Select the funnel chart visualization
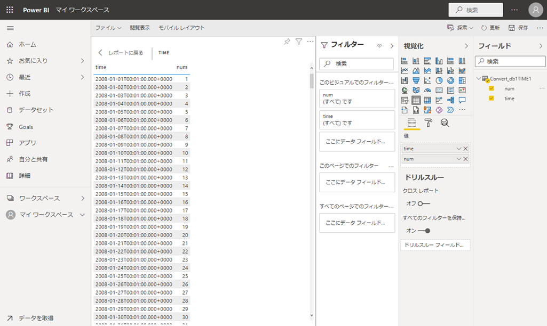 (416, 80)
